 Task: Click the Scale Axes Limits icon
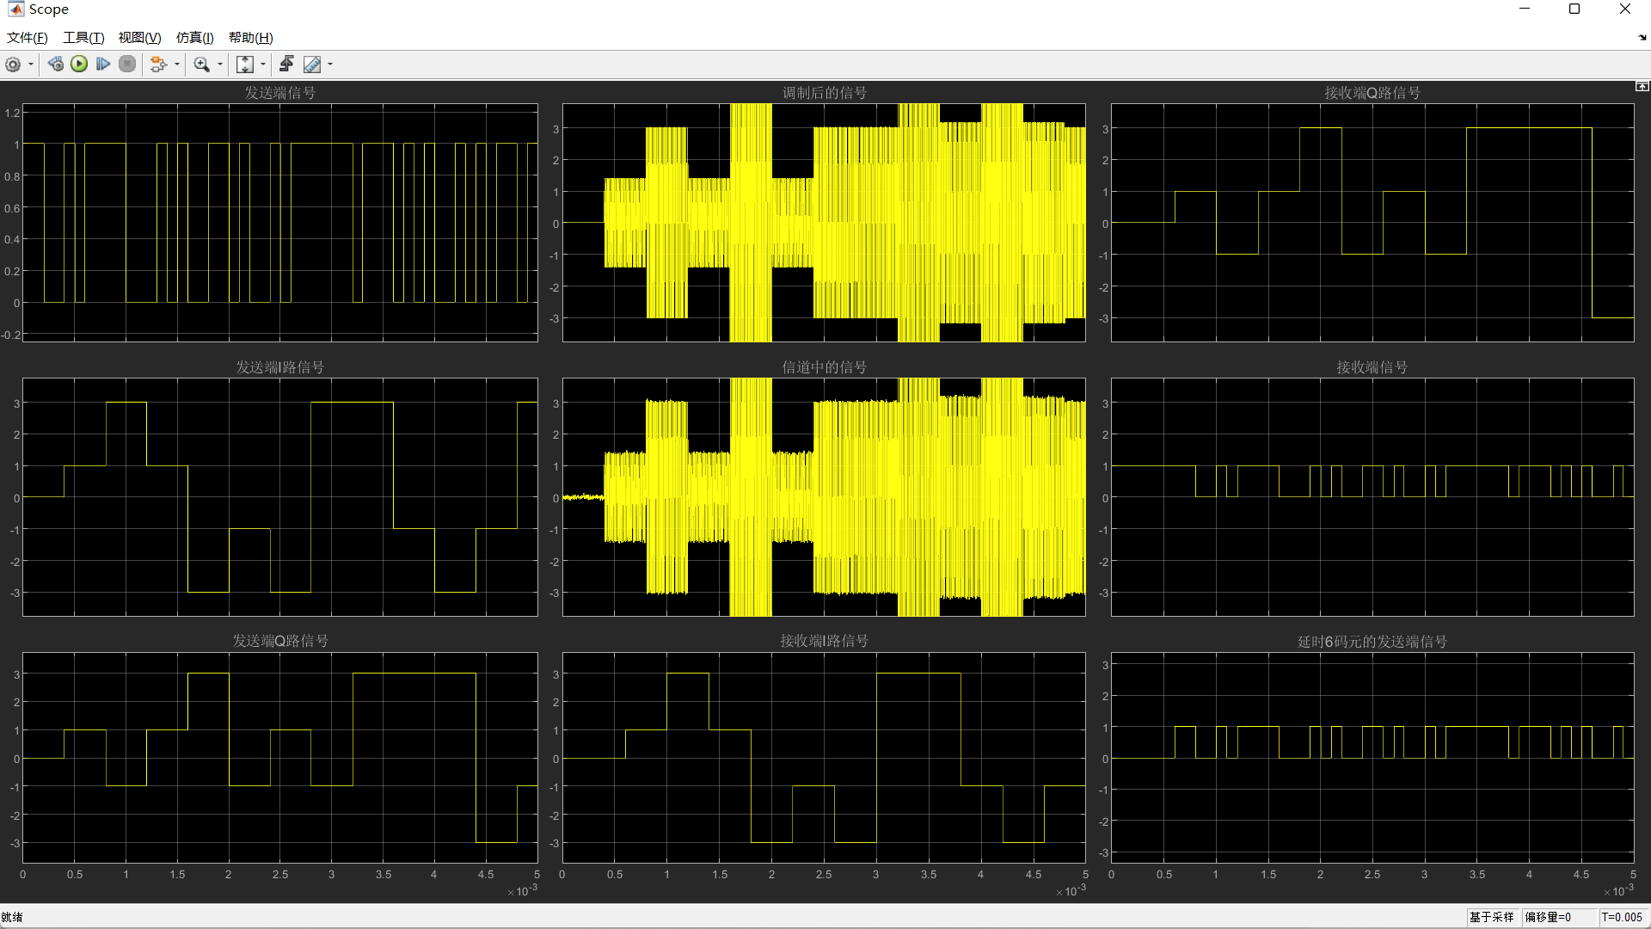245,65
